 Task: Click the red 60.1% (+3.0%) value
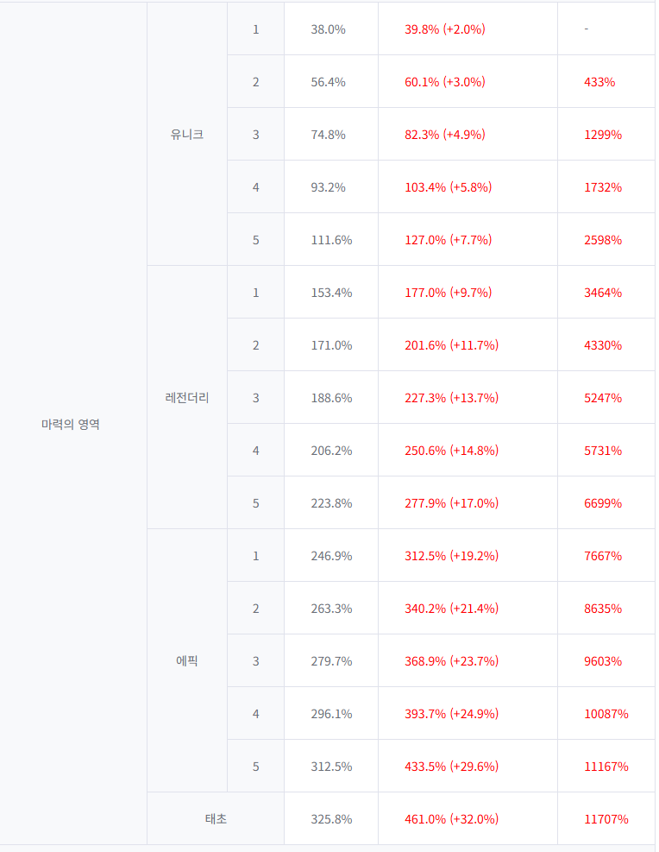[x=444, y=82]
